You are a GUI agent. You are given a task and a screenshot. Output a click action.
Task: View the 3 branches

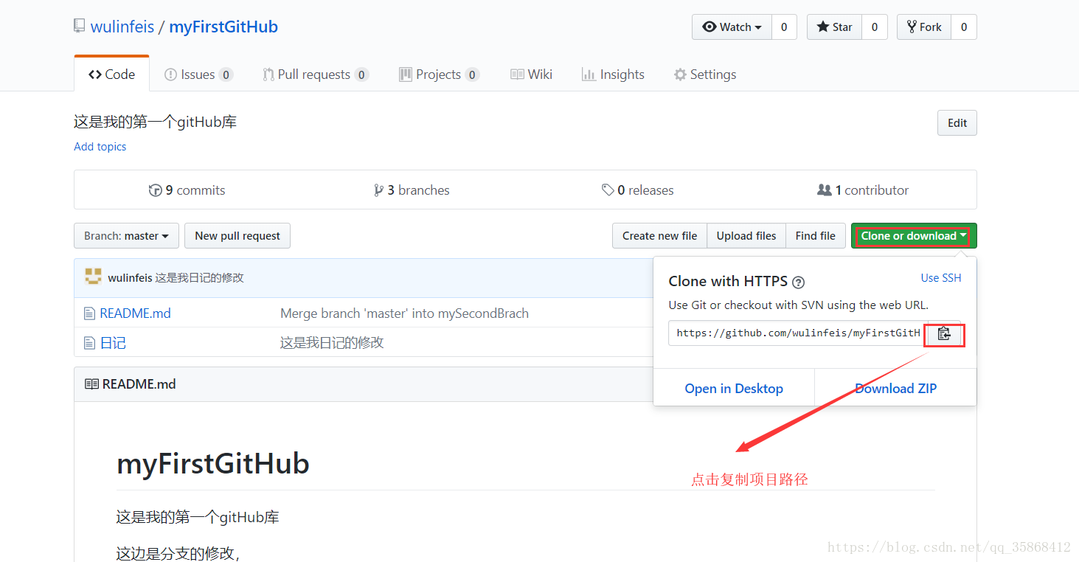click(x=412, y=190)
